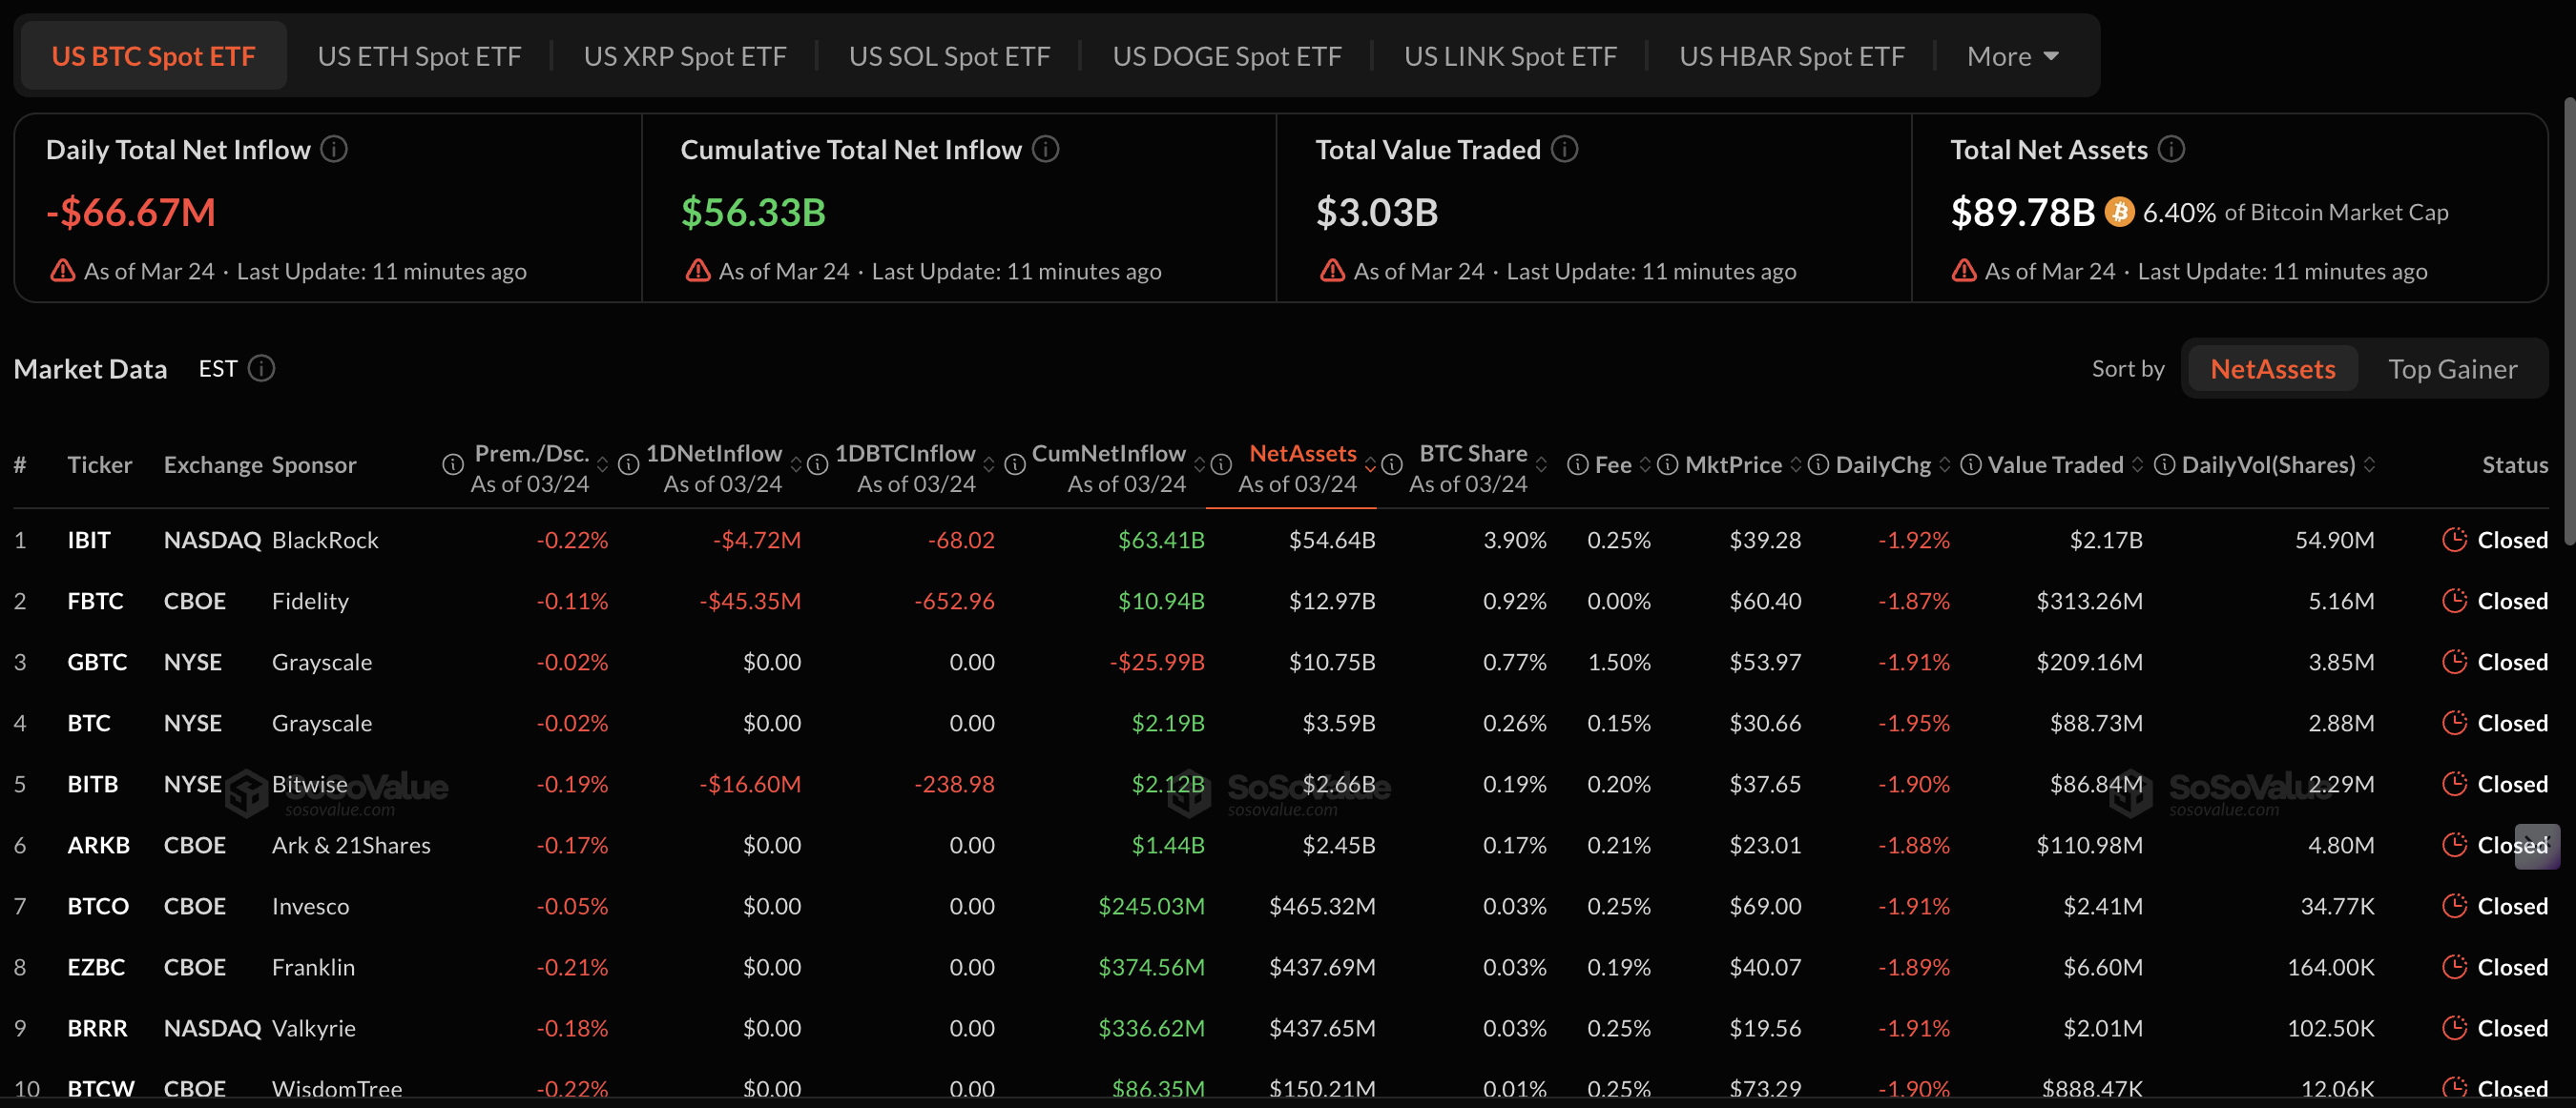This screenshot has width=2576, height=1108.
Task: Click info icon beside Daily Total Net Inflow
Action: coord(334,149)
